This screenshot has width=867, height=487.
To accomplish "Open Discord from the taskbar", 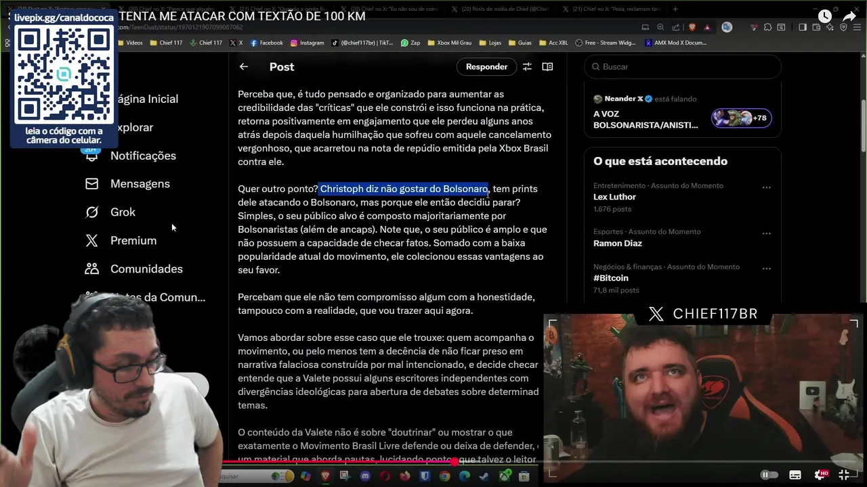I will point(366,476).
